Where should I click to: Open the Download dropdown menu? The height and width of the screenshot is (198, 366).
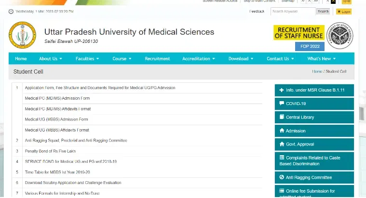242,59
